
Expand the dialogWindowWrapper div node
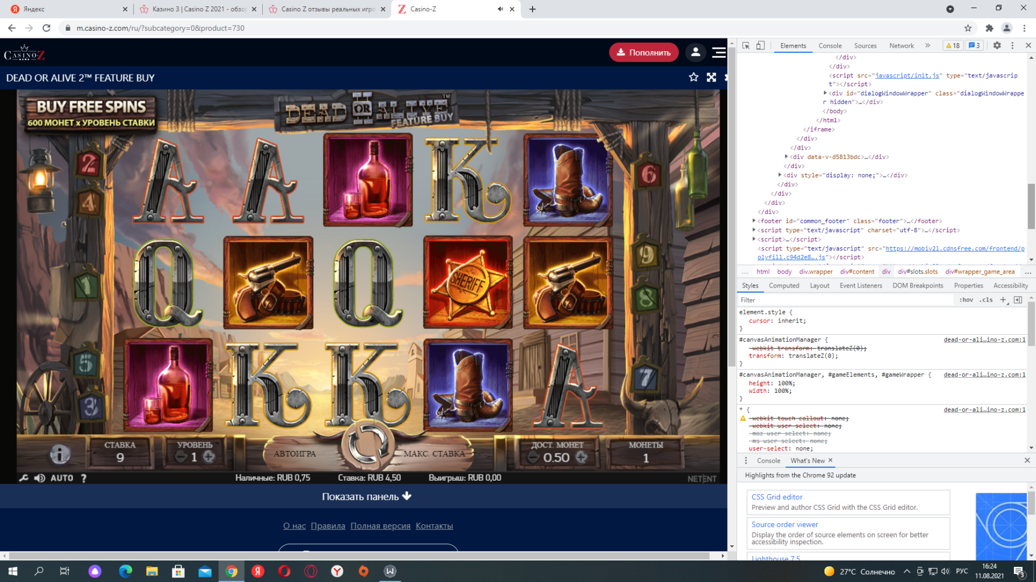click(825, 93)
